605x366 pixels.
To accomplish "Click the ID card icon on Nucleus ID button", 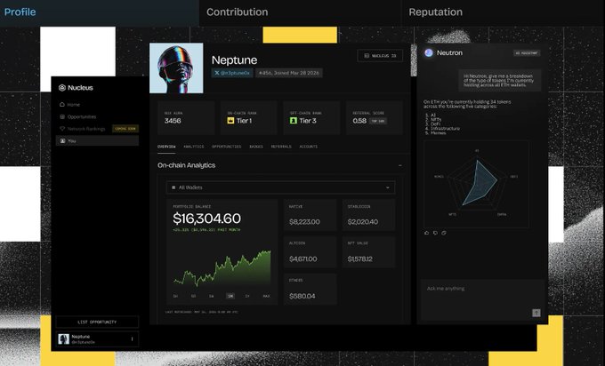I will pyautogui.click(x=367, y=56).
